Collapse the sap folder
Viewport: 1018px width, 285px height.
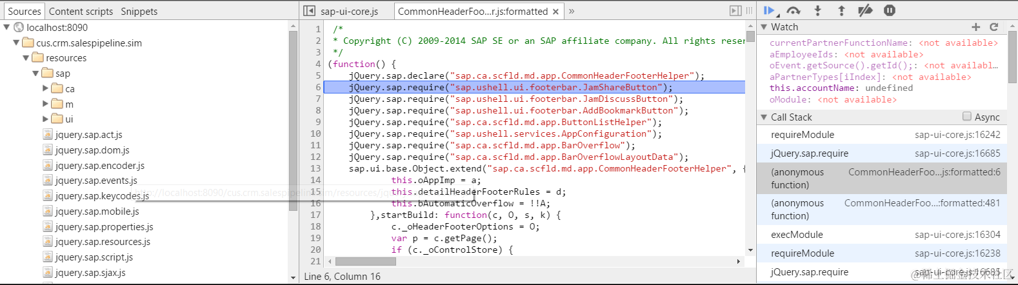(35, 74)
